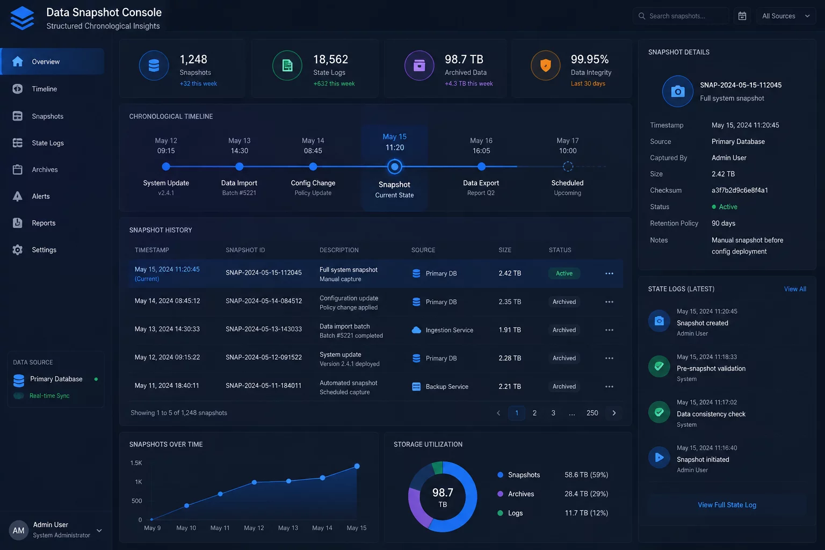Viewport: 825px width, 550px height.
Task: Jump to page 250 of snapshots
Action: pos(592,413)
